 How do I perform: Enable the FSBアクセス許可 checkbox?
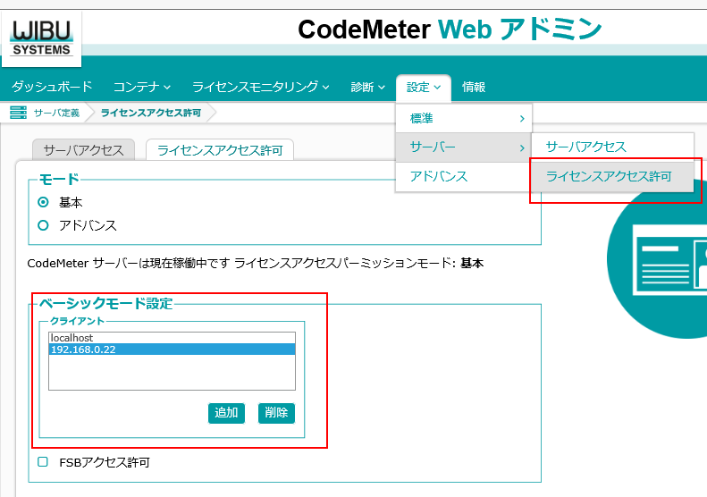[x=43, y=462]
